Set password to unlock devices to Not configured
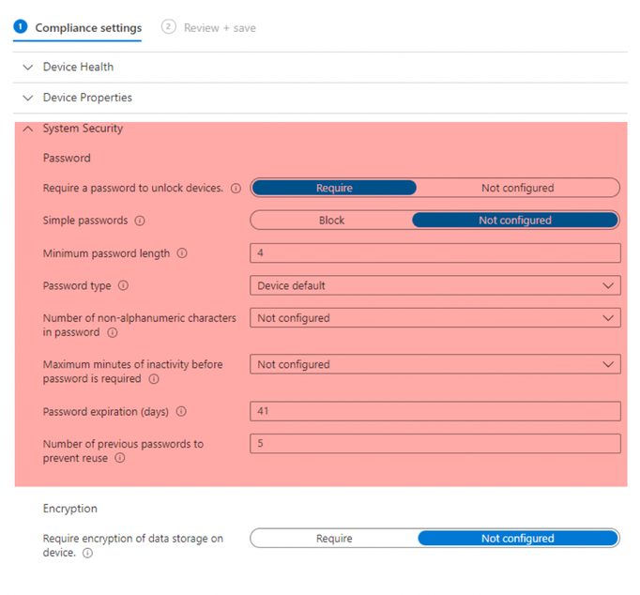The image size is (640, 595). [517, 188]
